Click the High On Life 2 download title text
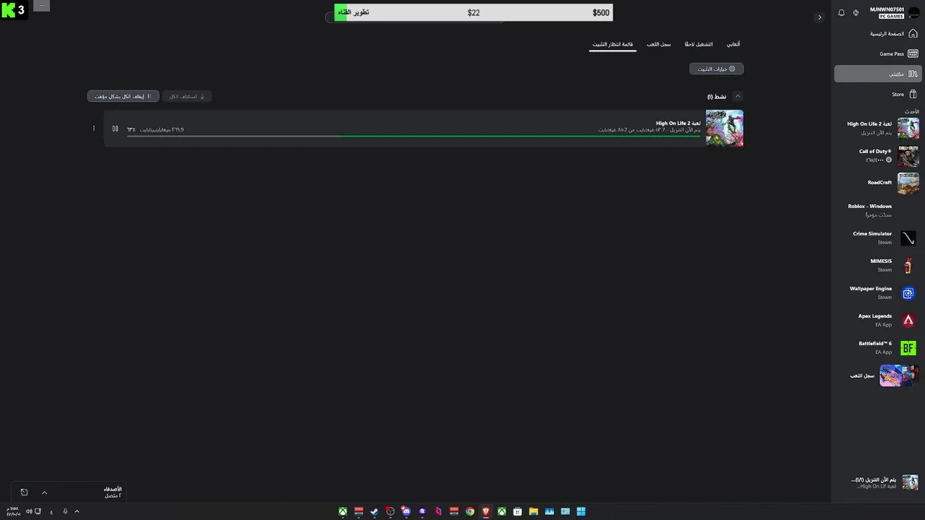Image resolution: width=925 pixels, height=520 pixels. [678, 123]
